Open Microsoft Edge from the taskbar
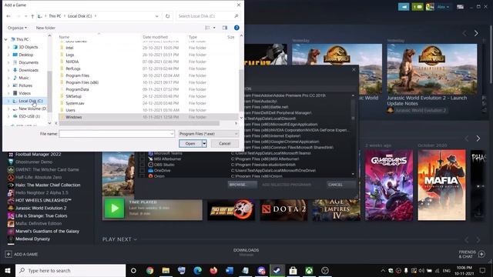The width and height of the screenshot is (493, 277). click(x=197, y=270)
